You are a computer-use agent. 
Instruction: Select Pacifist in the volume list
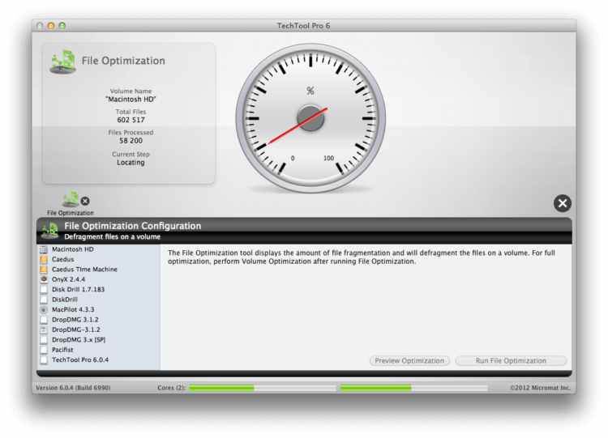pos(98,350)
